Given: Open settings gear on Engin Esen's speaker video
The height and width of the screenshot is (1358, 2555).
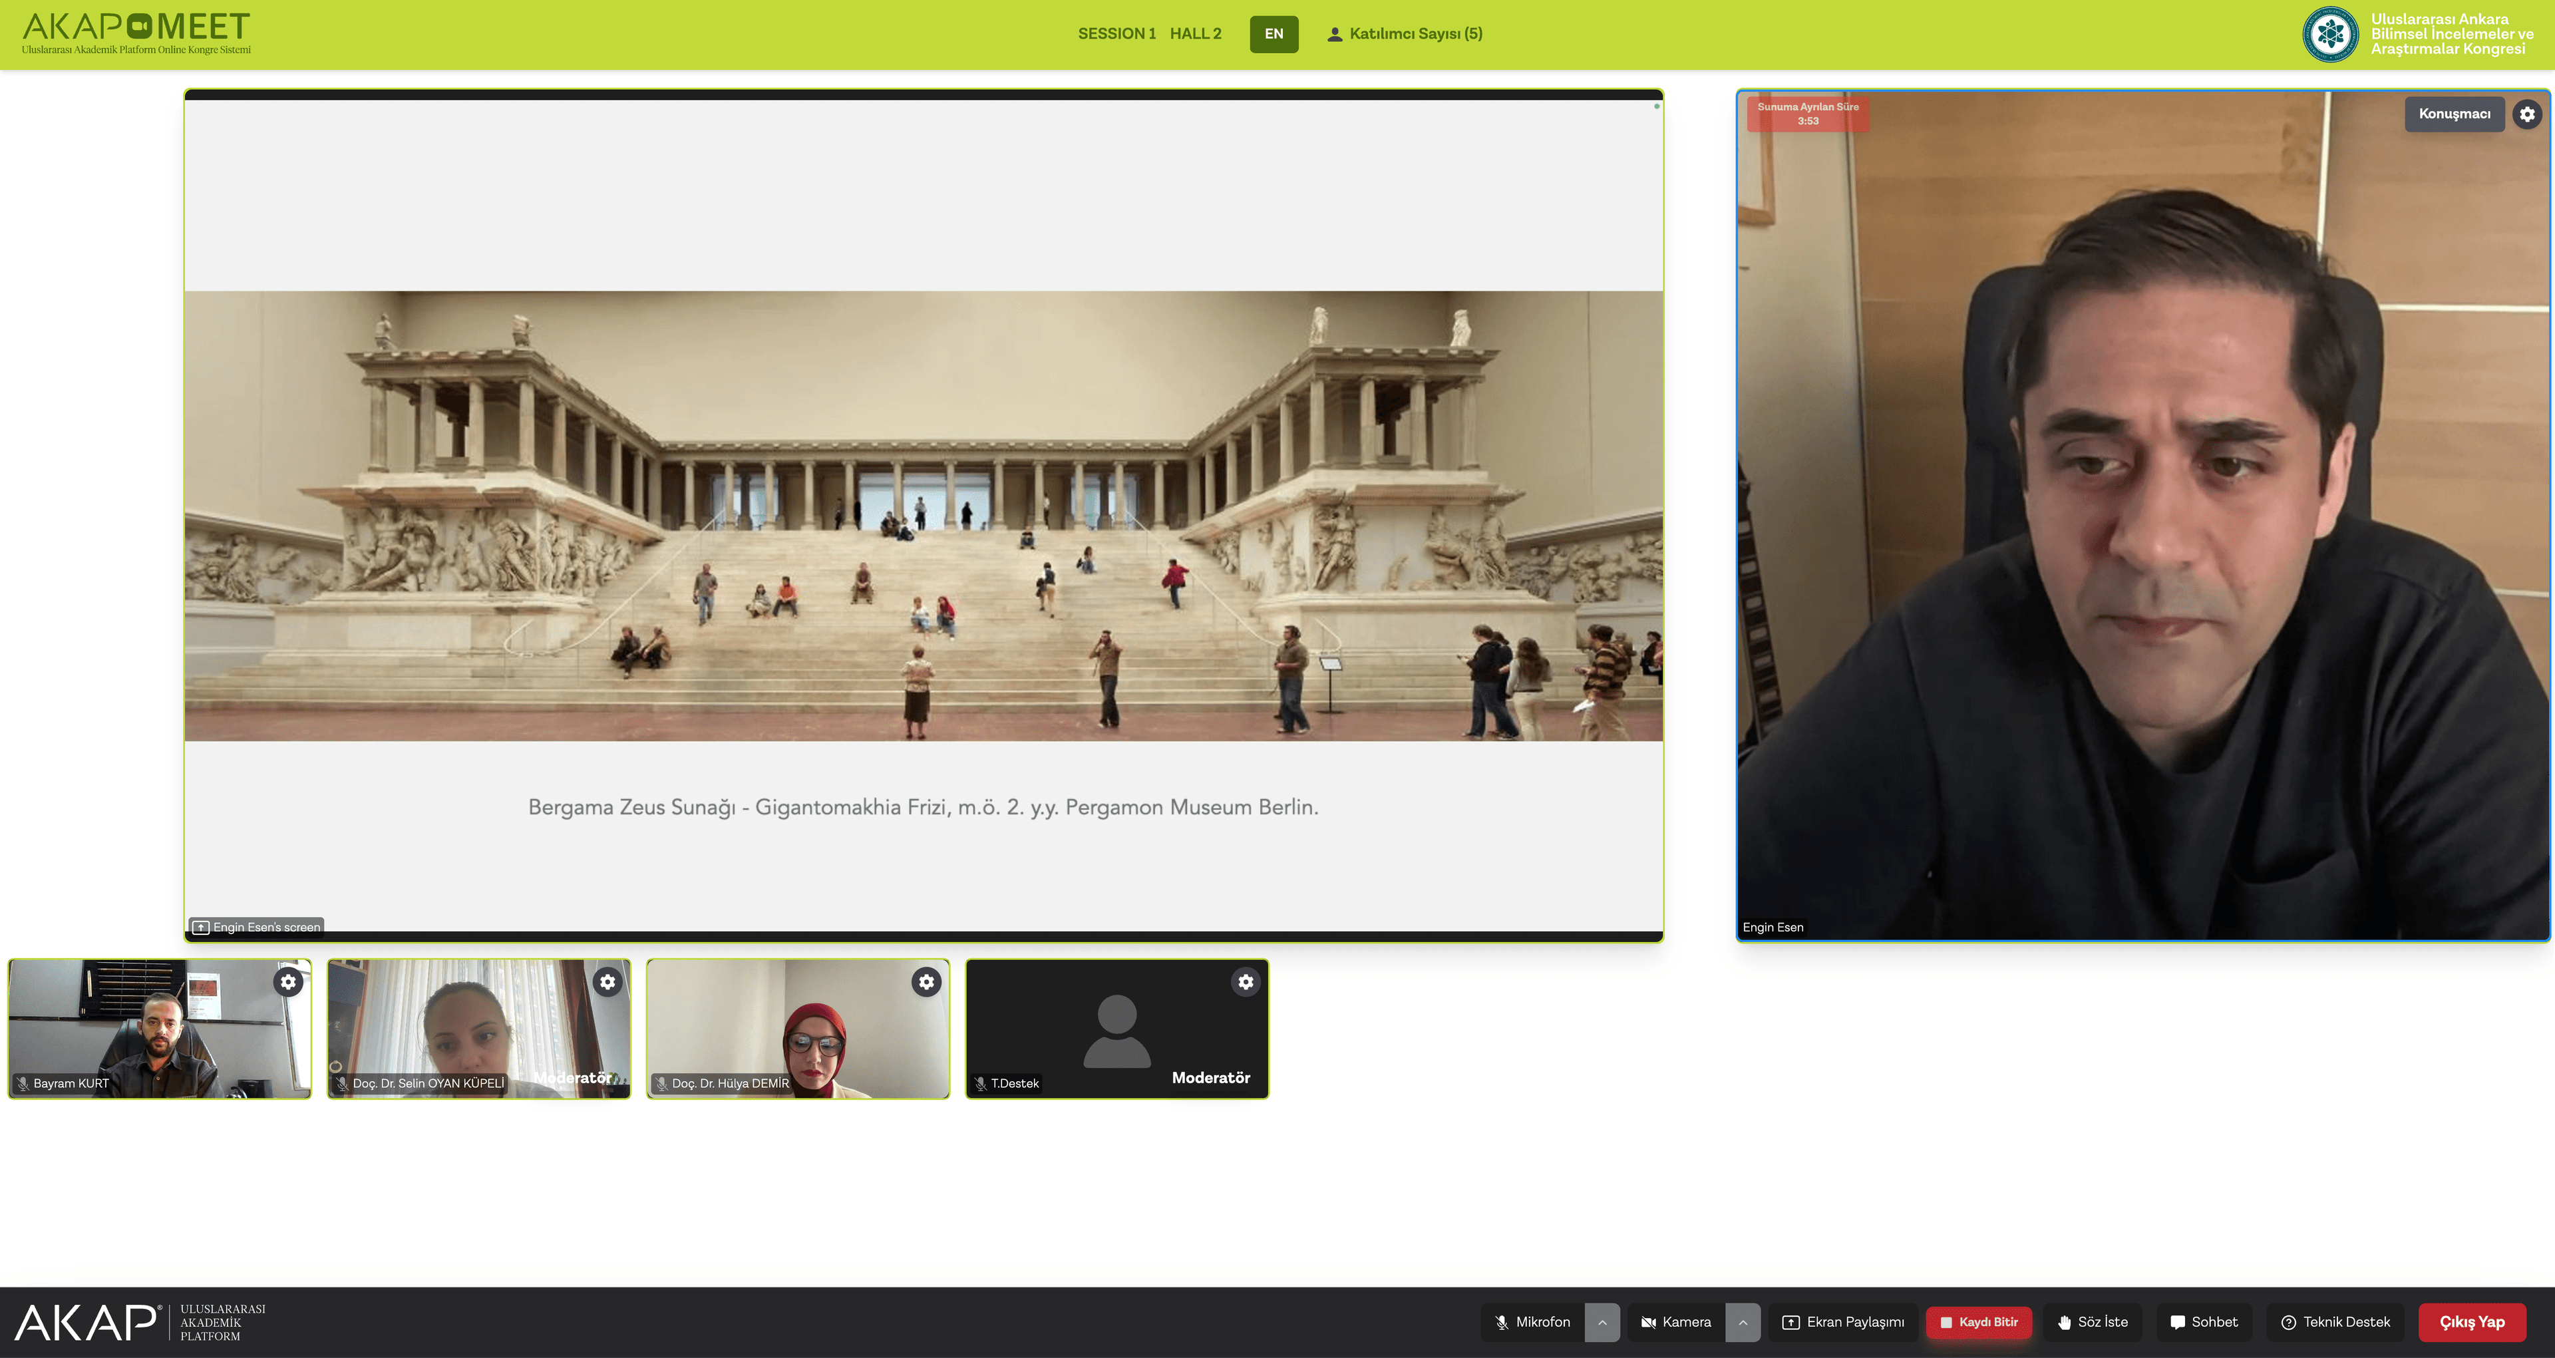Looking at the screenshot, I should [x=2527, y=114].
